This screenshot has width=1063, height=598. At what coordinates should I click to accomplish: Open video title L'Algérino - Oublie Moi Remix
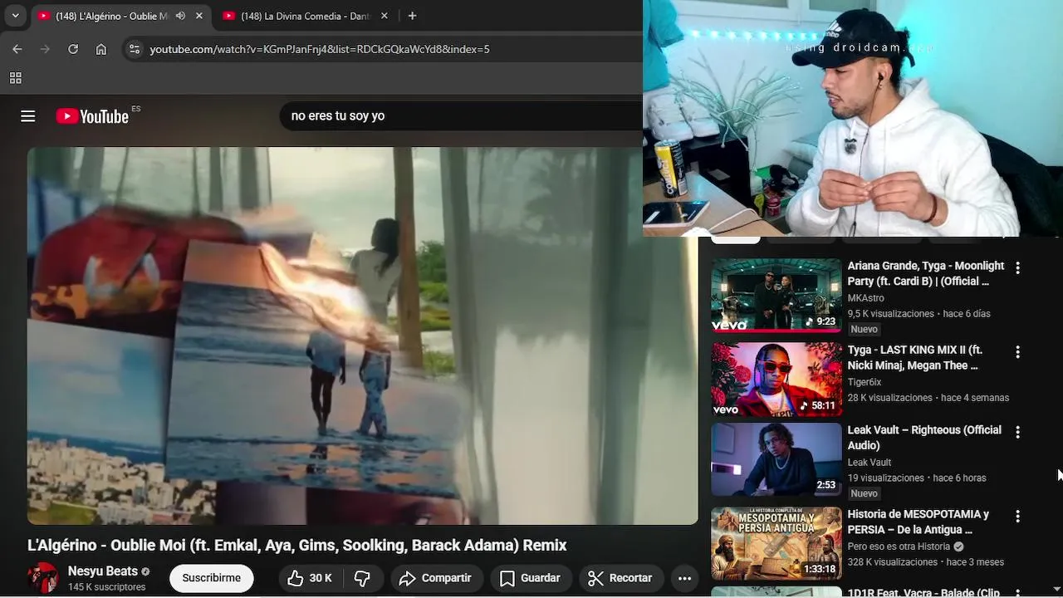[x=296, y=545]
